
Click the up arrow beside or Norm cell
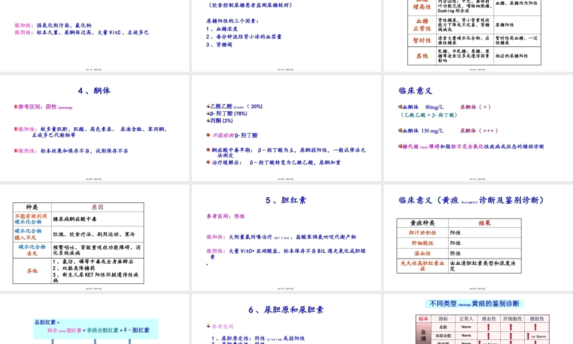[528, 335]
